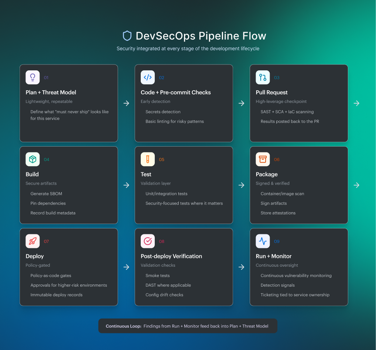Select the pulse icon on Run + Monitor

click(263, 241)
